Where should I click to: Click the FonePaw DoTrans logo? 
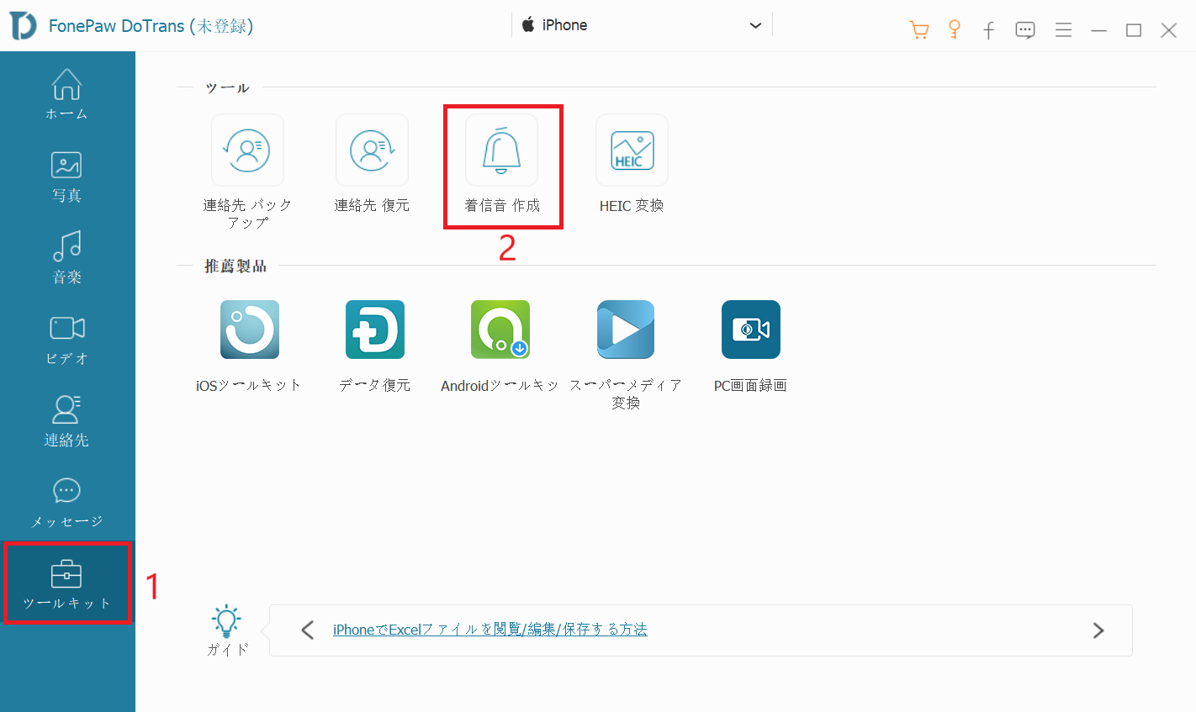[23, 26]
